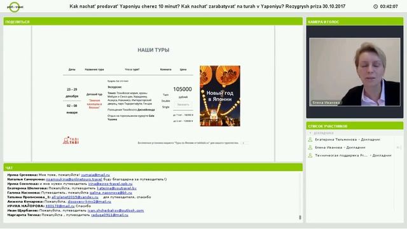Open the nsamoukina@onlinetours.travel email link

pyautogui.click(x=74, y=179)
